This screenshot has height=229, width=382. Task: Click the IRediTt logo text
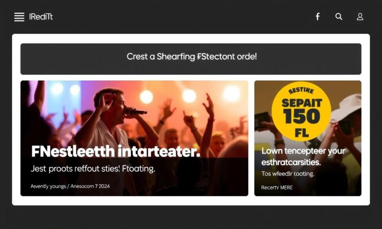point(41,17)
